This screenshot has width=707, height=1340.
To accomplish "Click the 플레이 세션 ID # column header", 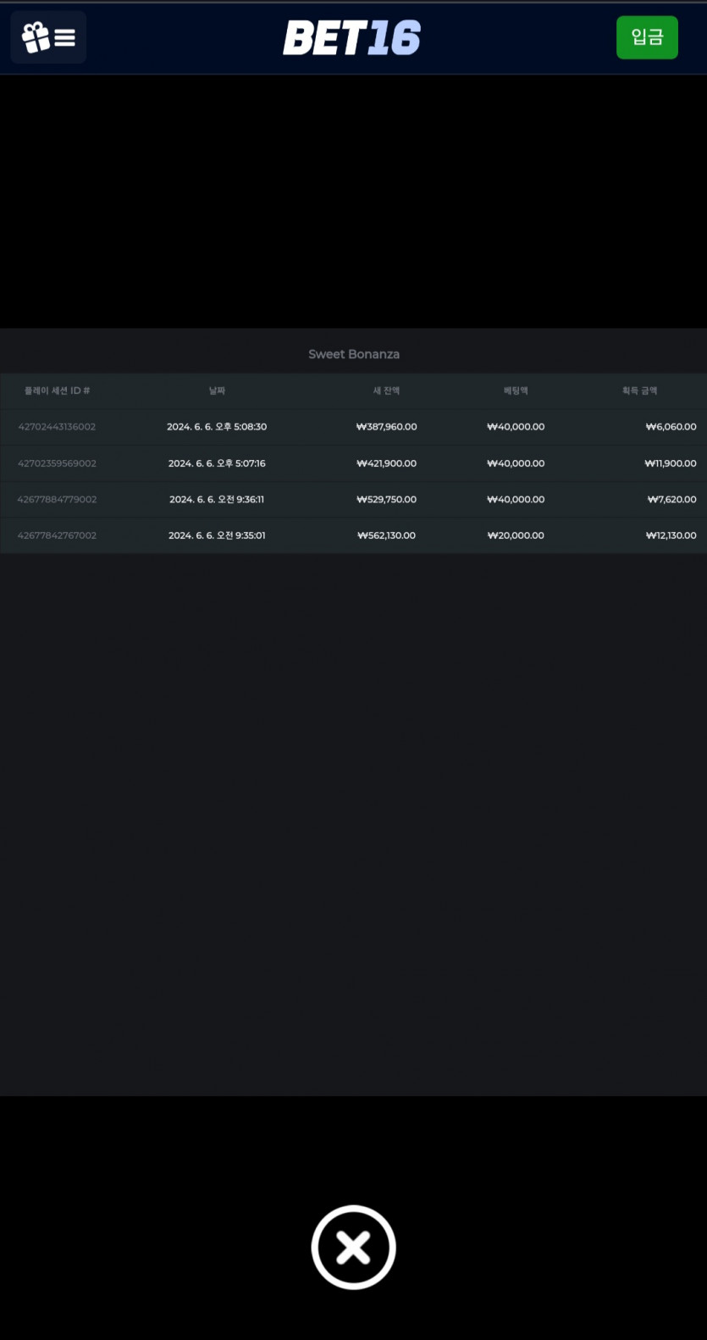I will (x=57, y=390).
